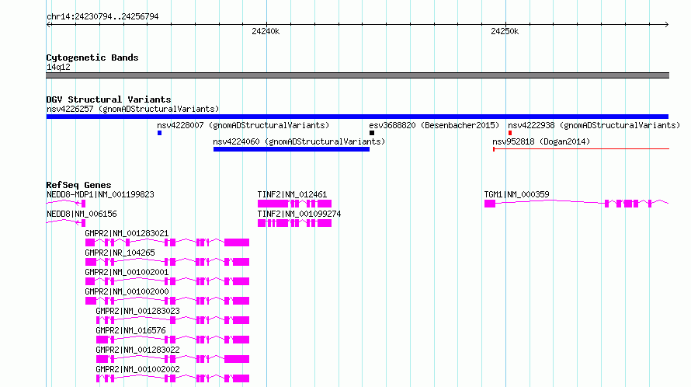The image size is (691, 387).
Task: Click the 14q12 band label
Action: (x=58, y=67)
